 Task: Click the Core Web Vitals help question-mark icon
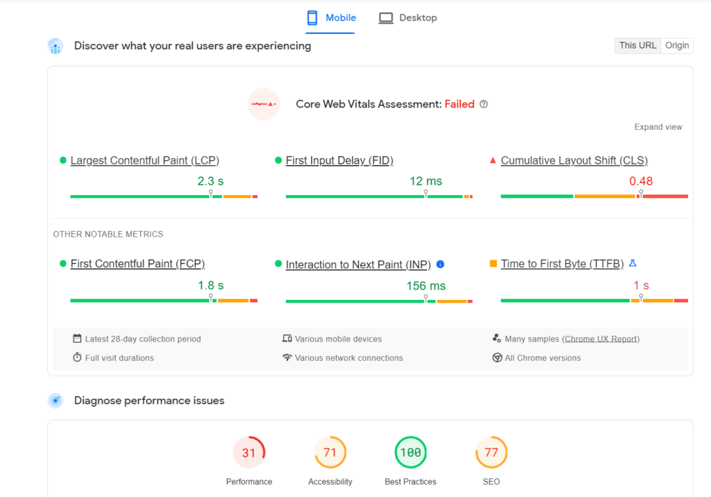pyautogui.click(x=484, y=104)
